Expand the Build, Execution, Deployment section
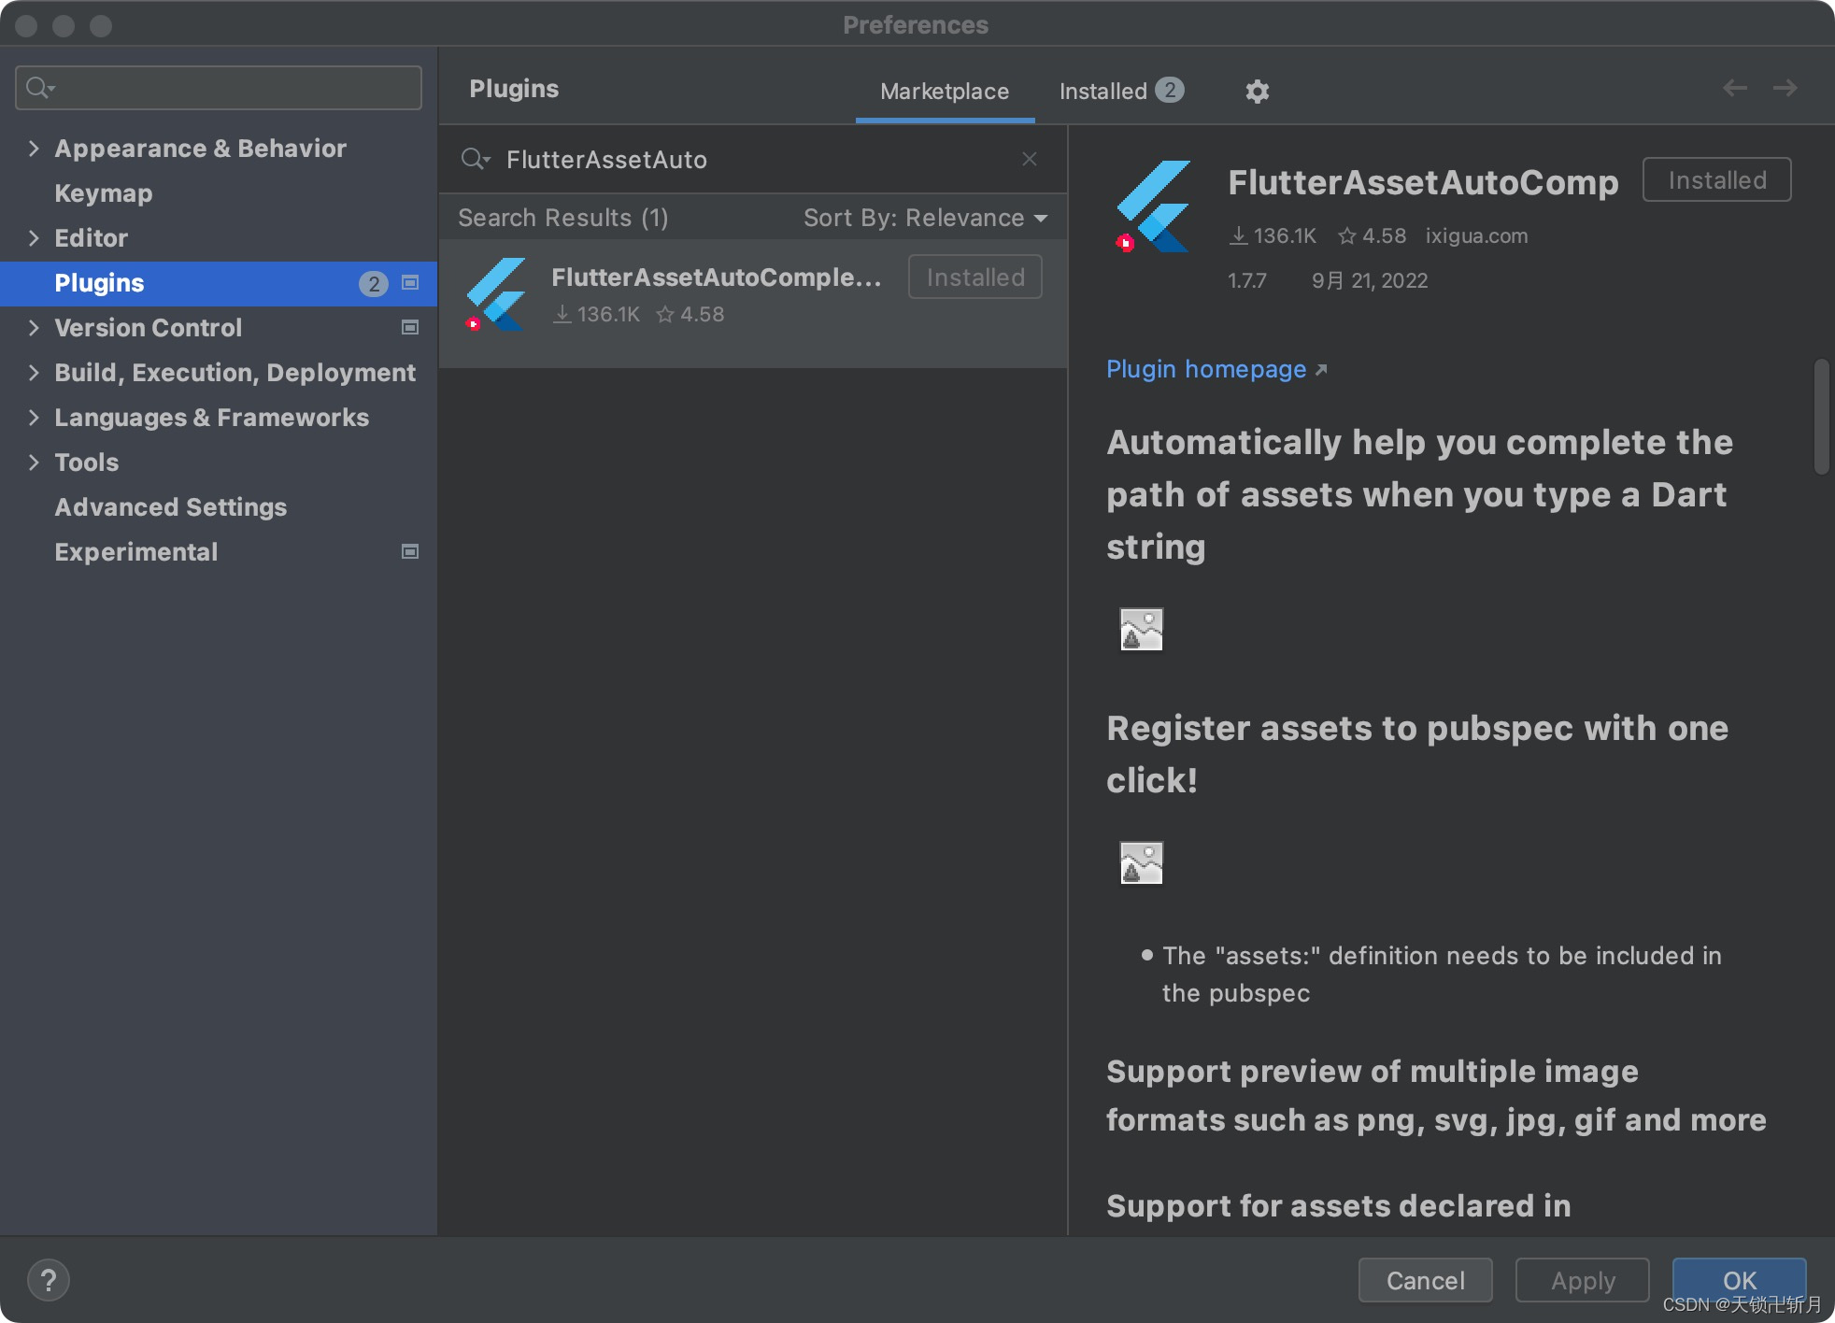1835x1323 pixels. (x=34, y=373)
